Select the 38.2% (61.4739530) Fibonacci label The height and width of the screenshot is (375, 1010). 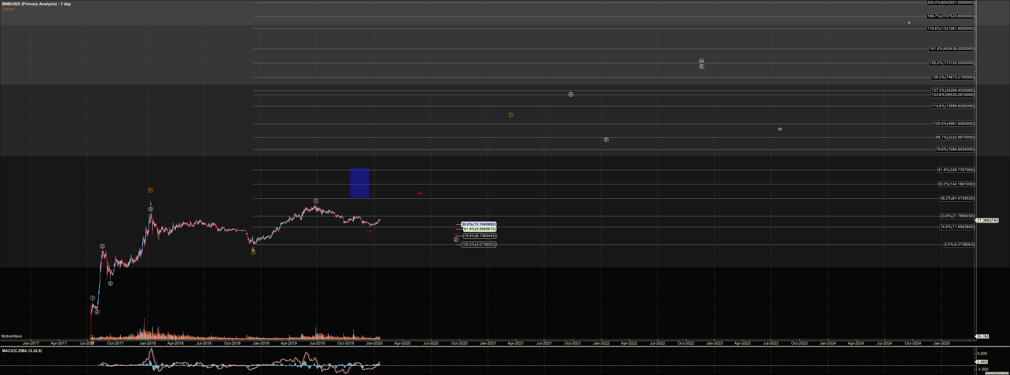[x=957, y=198]
